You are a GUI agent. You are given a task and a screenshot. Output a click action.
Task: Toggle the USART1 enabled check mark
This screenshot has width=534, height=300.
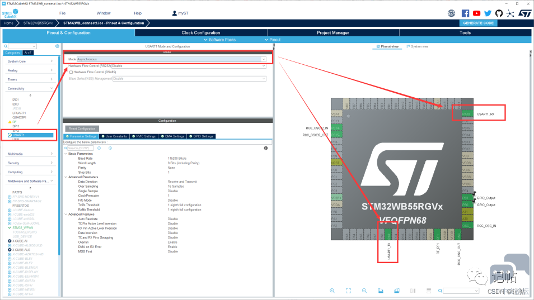coord(10,135)
